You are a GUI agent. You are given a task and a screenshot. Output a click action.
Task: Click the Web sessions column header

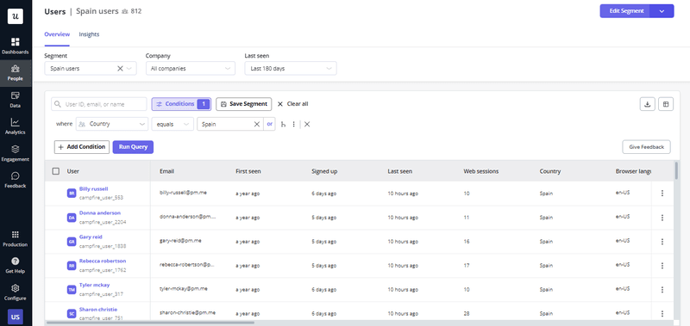(481, 171)
